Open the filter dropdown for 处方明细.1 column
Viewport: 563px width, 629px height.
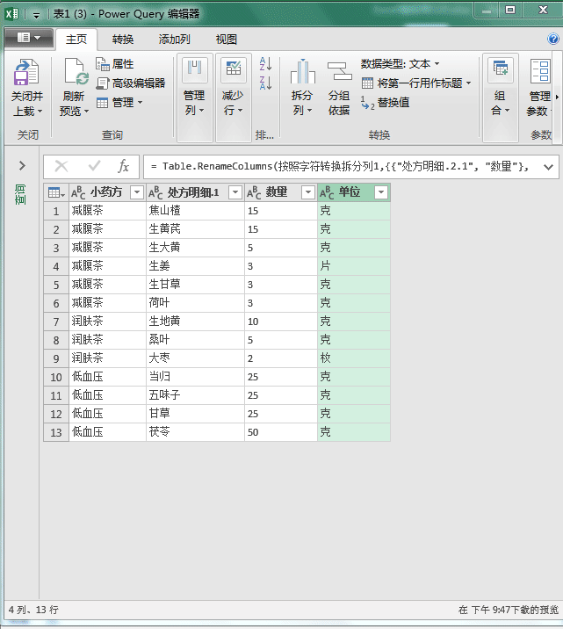(x=235, y=192)
